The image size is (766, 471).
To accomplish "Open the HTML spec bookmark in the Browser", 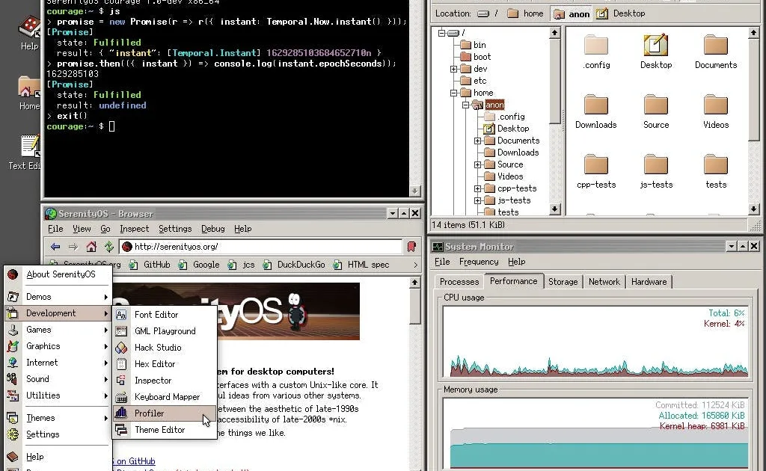I will click(361, 265).
